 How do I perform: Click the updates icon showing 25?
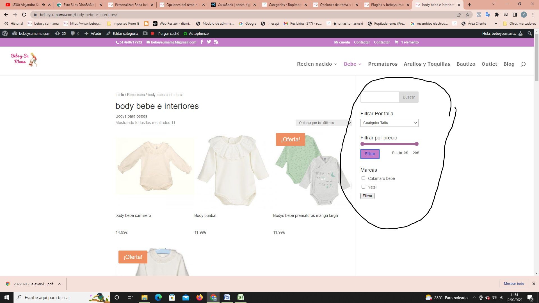[x=60, y=33]
